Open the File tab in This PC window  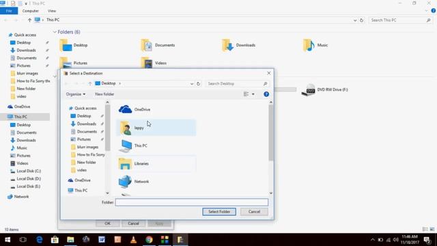[9, 11]
